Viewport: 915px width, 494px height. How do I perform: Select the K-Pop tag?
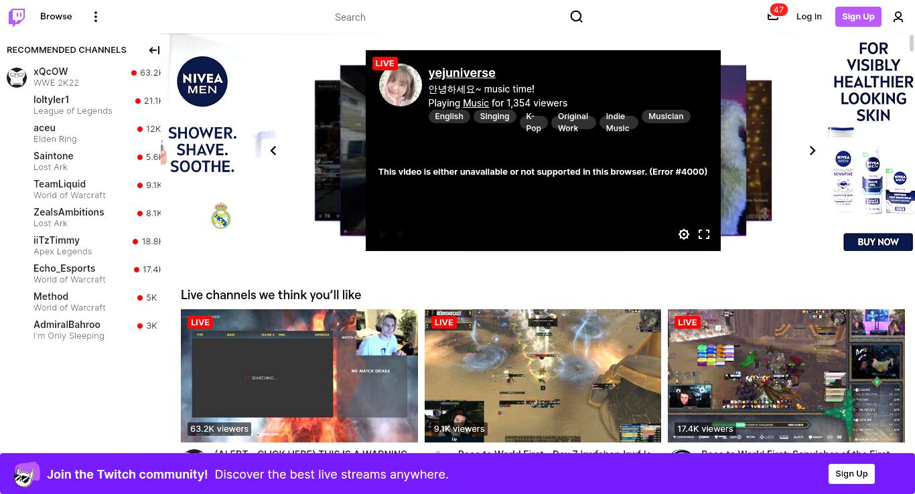click(x=534, y=122)
